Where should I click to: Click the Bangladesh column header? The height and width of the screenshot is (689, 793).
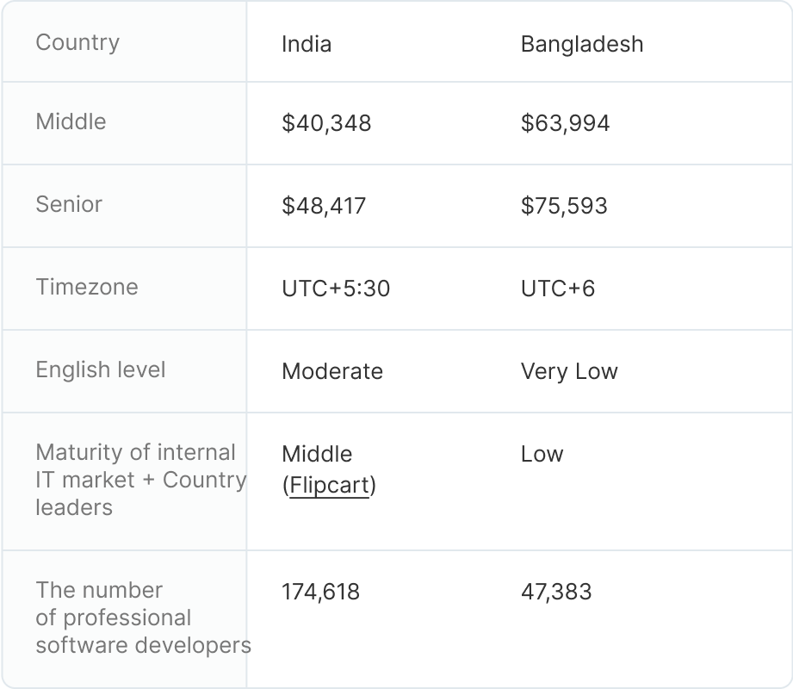click(582, 44)
